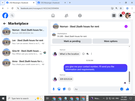Open Gina M conversation in chat list
Image resolution: width=135 pixels, height=101 pixels.
[24, 53]
